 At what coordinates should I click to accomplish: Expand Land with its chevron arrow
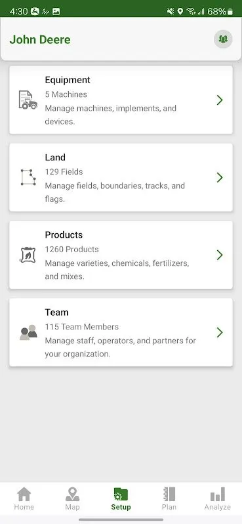220,178
